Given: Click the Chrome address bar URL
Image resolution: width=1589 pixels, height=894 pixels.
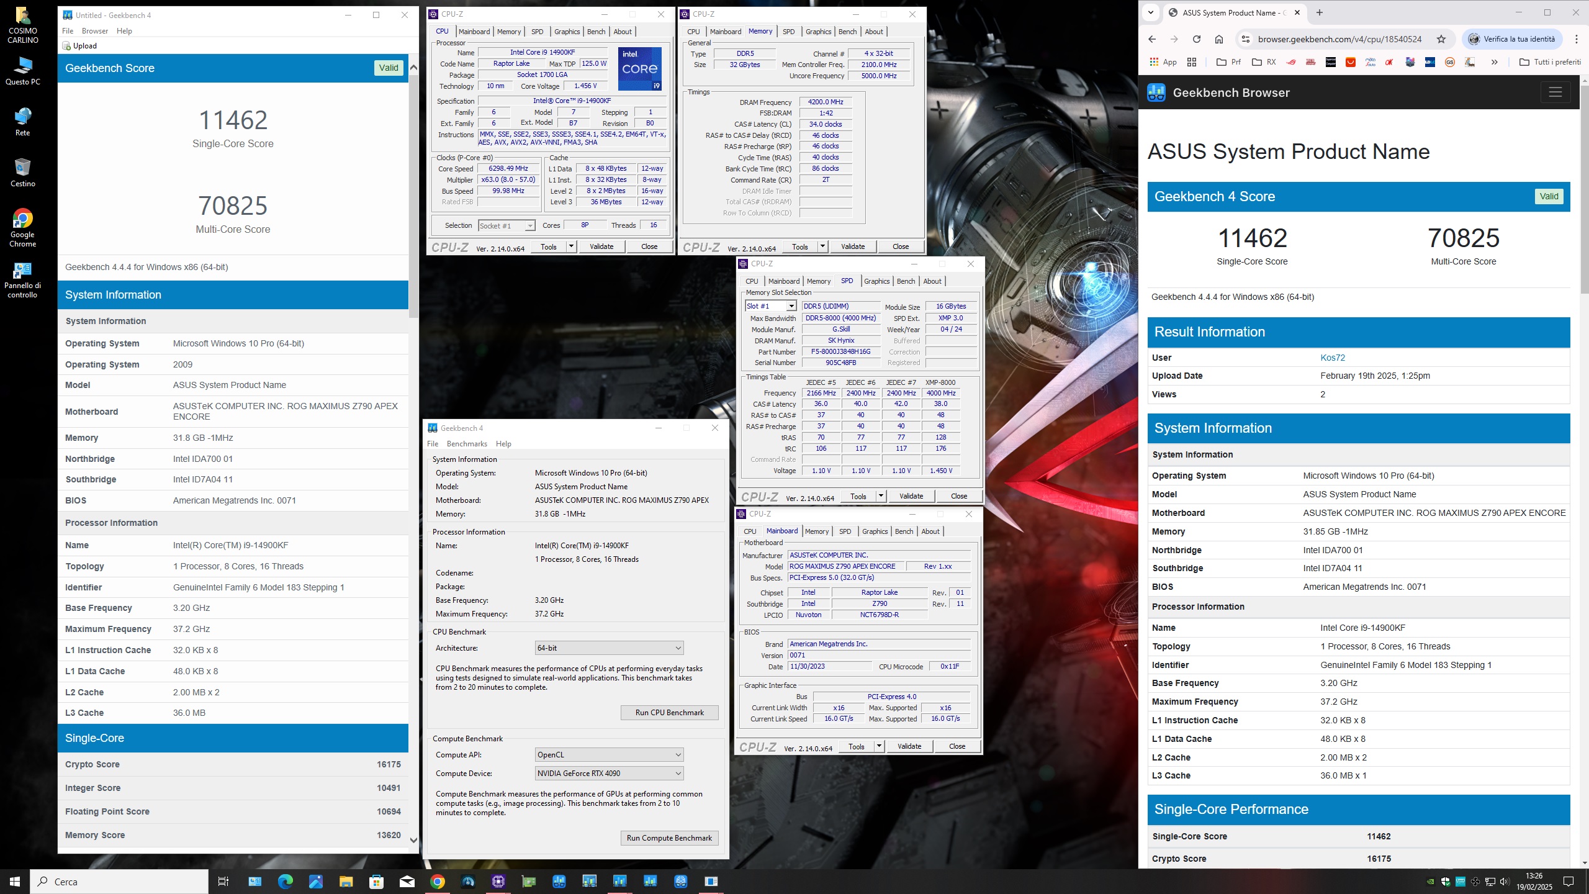Looking at the screenshot, I should [1339, 39].
